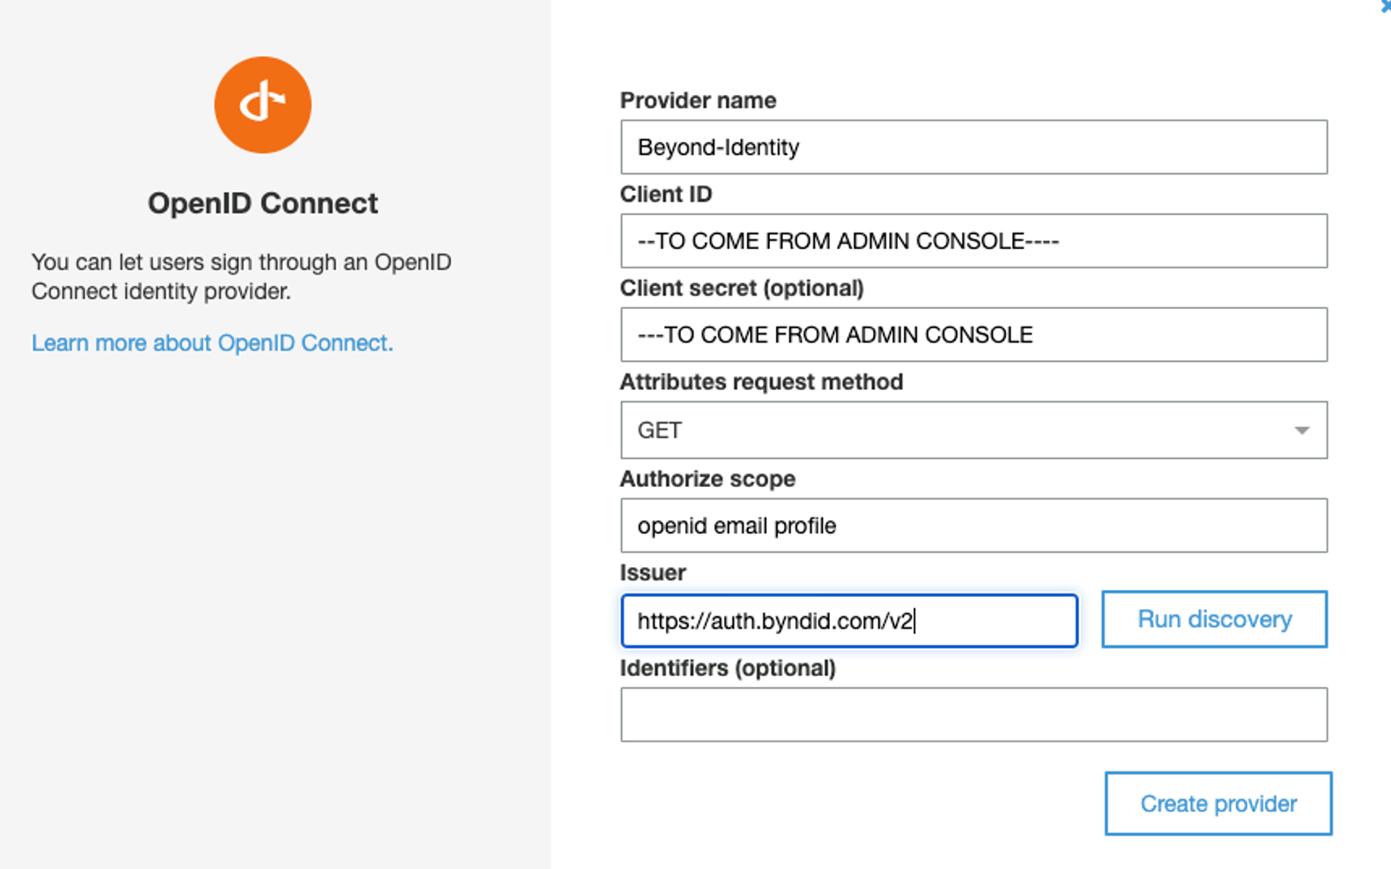
Task: Click the OpenID Connect heading text
Action: pyautogui.click(x=263, y=203)
